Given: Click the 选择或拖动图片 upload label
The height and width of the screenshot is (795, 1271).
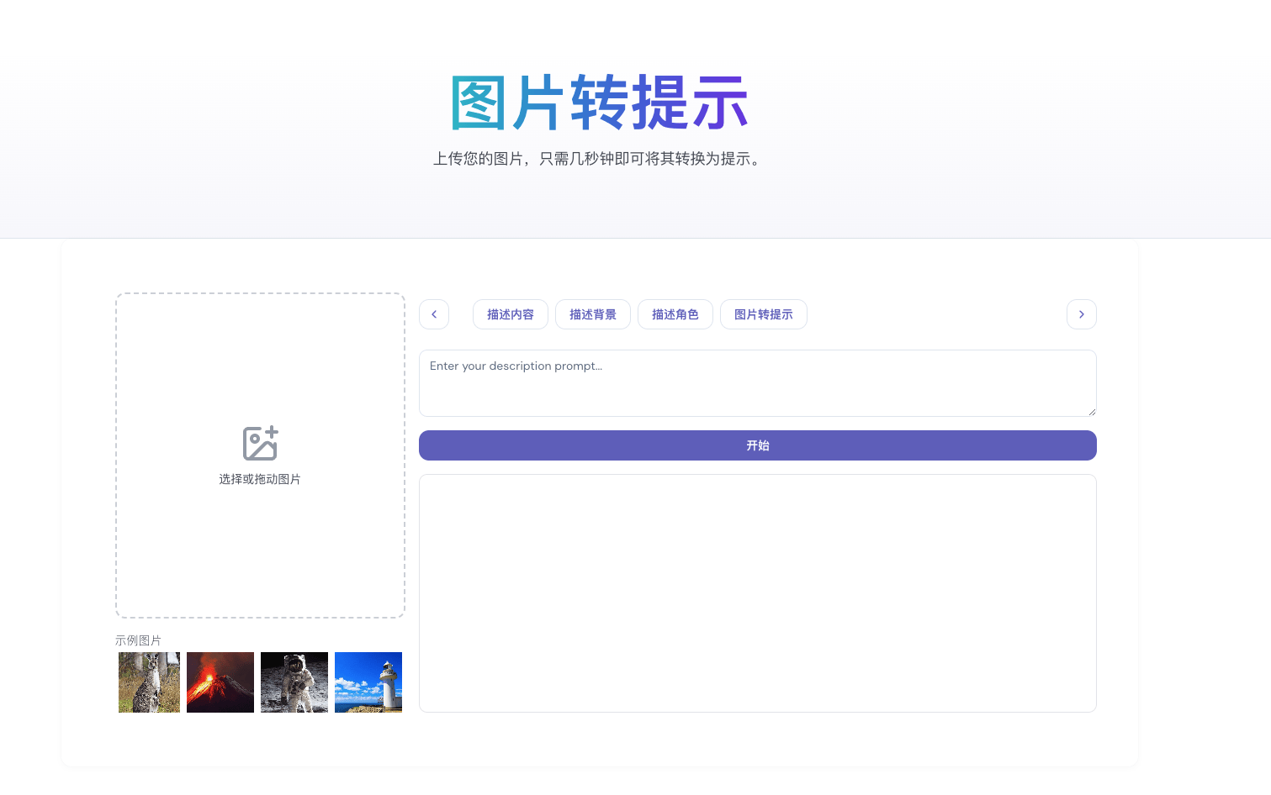Looking at the screenshot, I should tap(260, 479).
